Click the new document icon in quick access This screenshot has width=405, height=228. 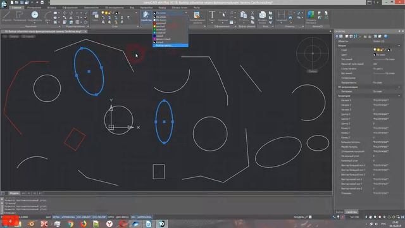(x=12, y=3)
